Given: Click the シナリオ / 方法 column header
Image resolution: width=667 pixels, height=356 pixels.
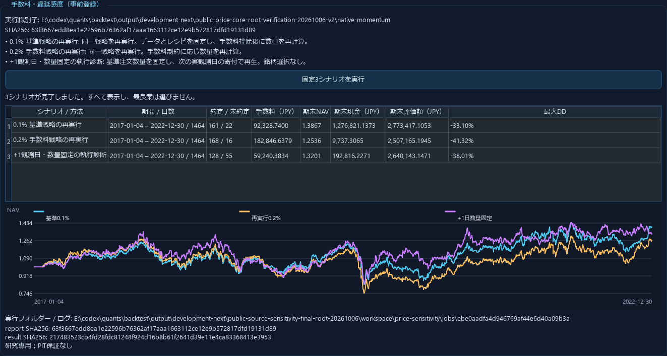Looking at the screenshot, I should pos(60,112).
